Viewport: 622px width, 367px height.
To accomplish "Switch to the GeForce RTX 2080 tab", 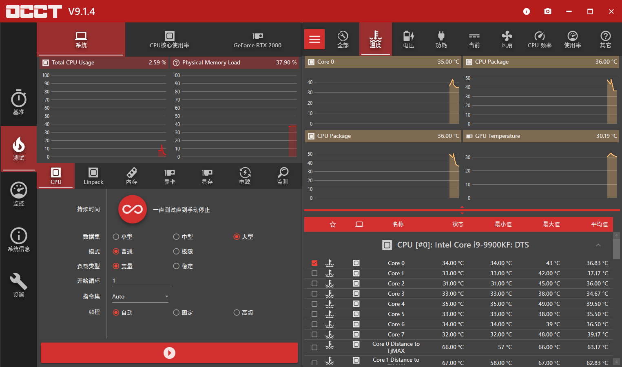I will (x=257, y=40).
